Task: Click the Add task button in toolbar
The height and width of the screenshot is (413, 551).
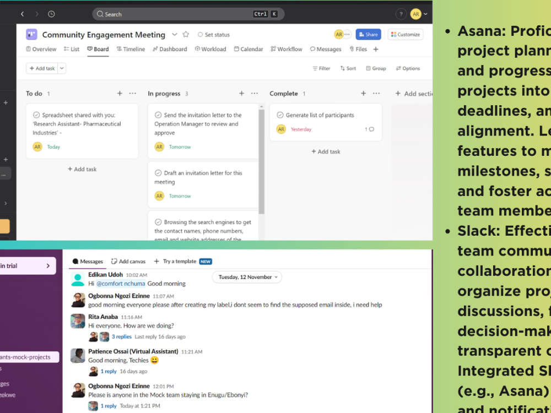Action: [x=42, y=68]
